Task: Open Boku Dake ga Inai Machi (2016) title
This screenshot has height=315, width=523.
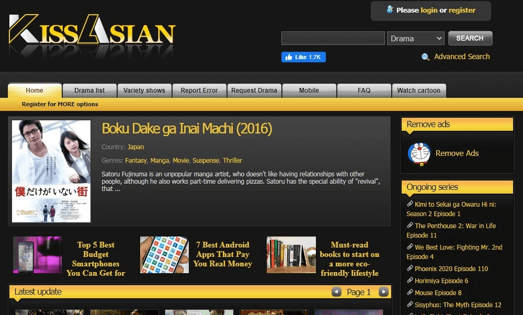Action: click(x=187, y=129)
